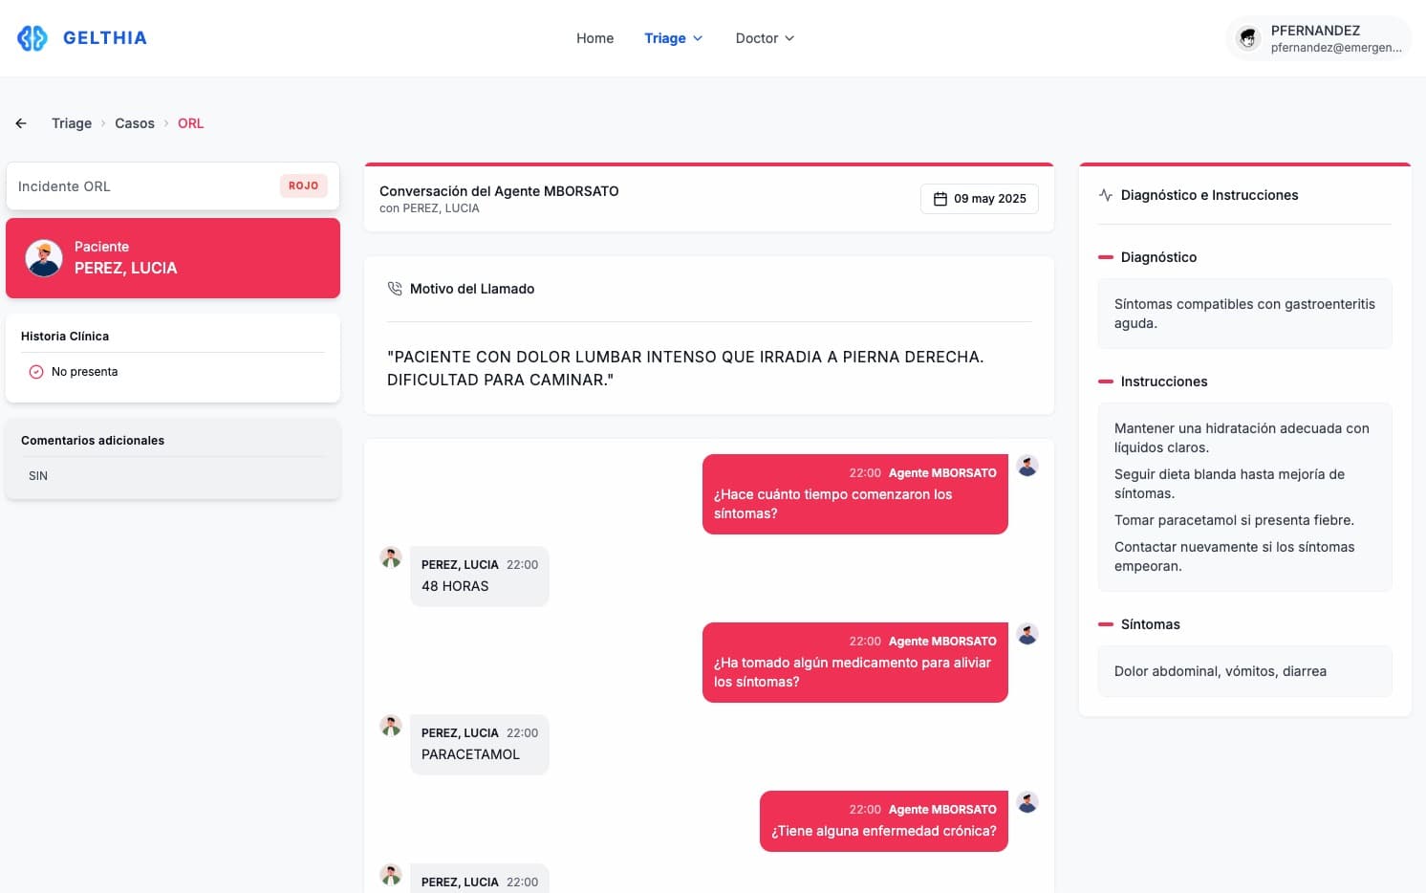Viewport: 1426px width, 893px height.
Task: Click the enfermedad crónica question message
Action: (x=884, y=821)
